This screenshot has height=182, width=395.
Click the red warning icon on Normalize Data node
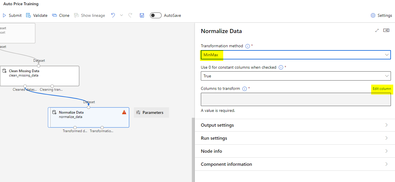click(x=124, y=112)
